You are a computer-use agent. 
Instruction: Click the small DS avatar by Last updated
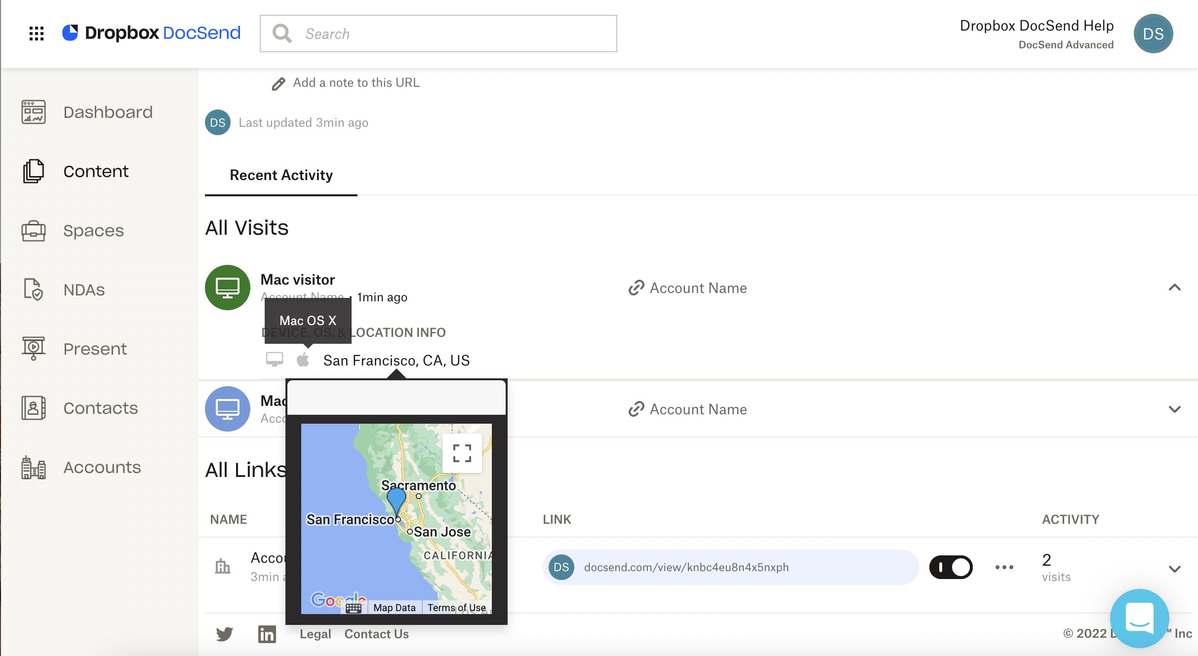(218, 122)
